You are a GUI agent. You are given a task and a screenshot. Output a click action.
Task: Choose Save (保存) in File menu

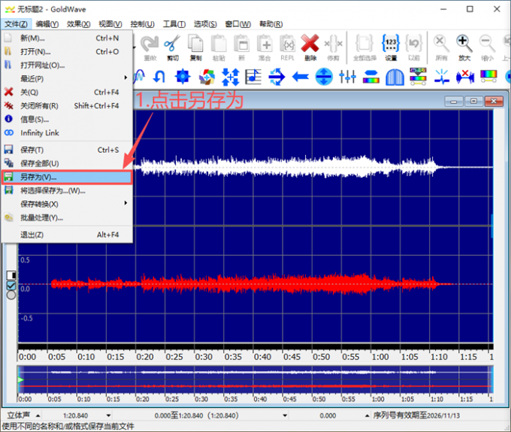[67, 150]
